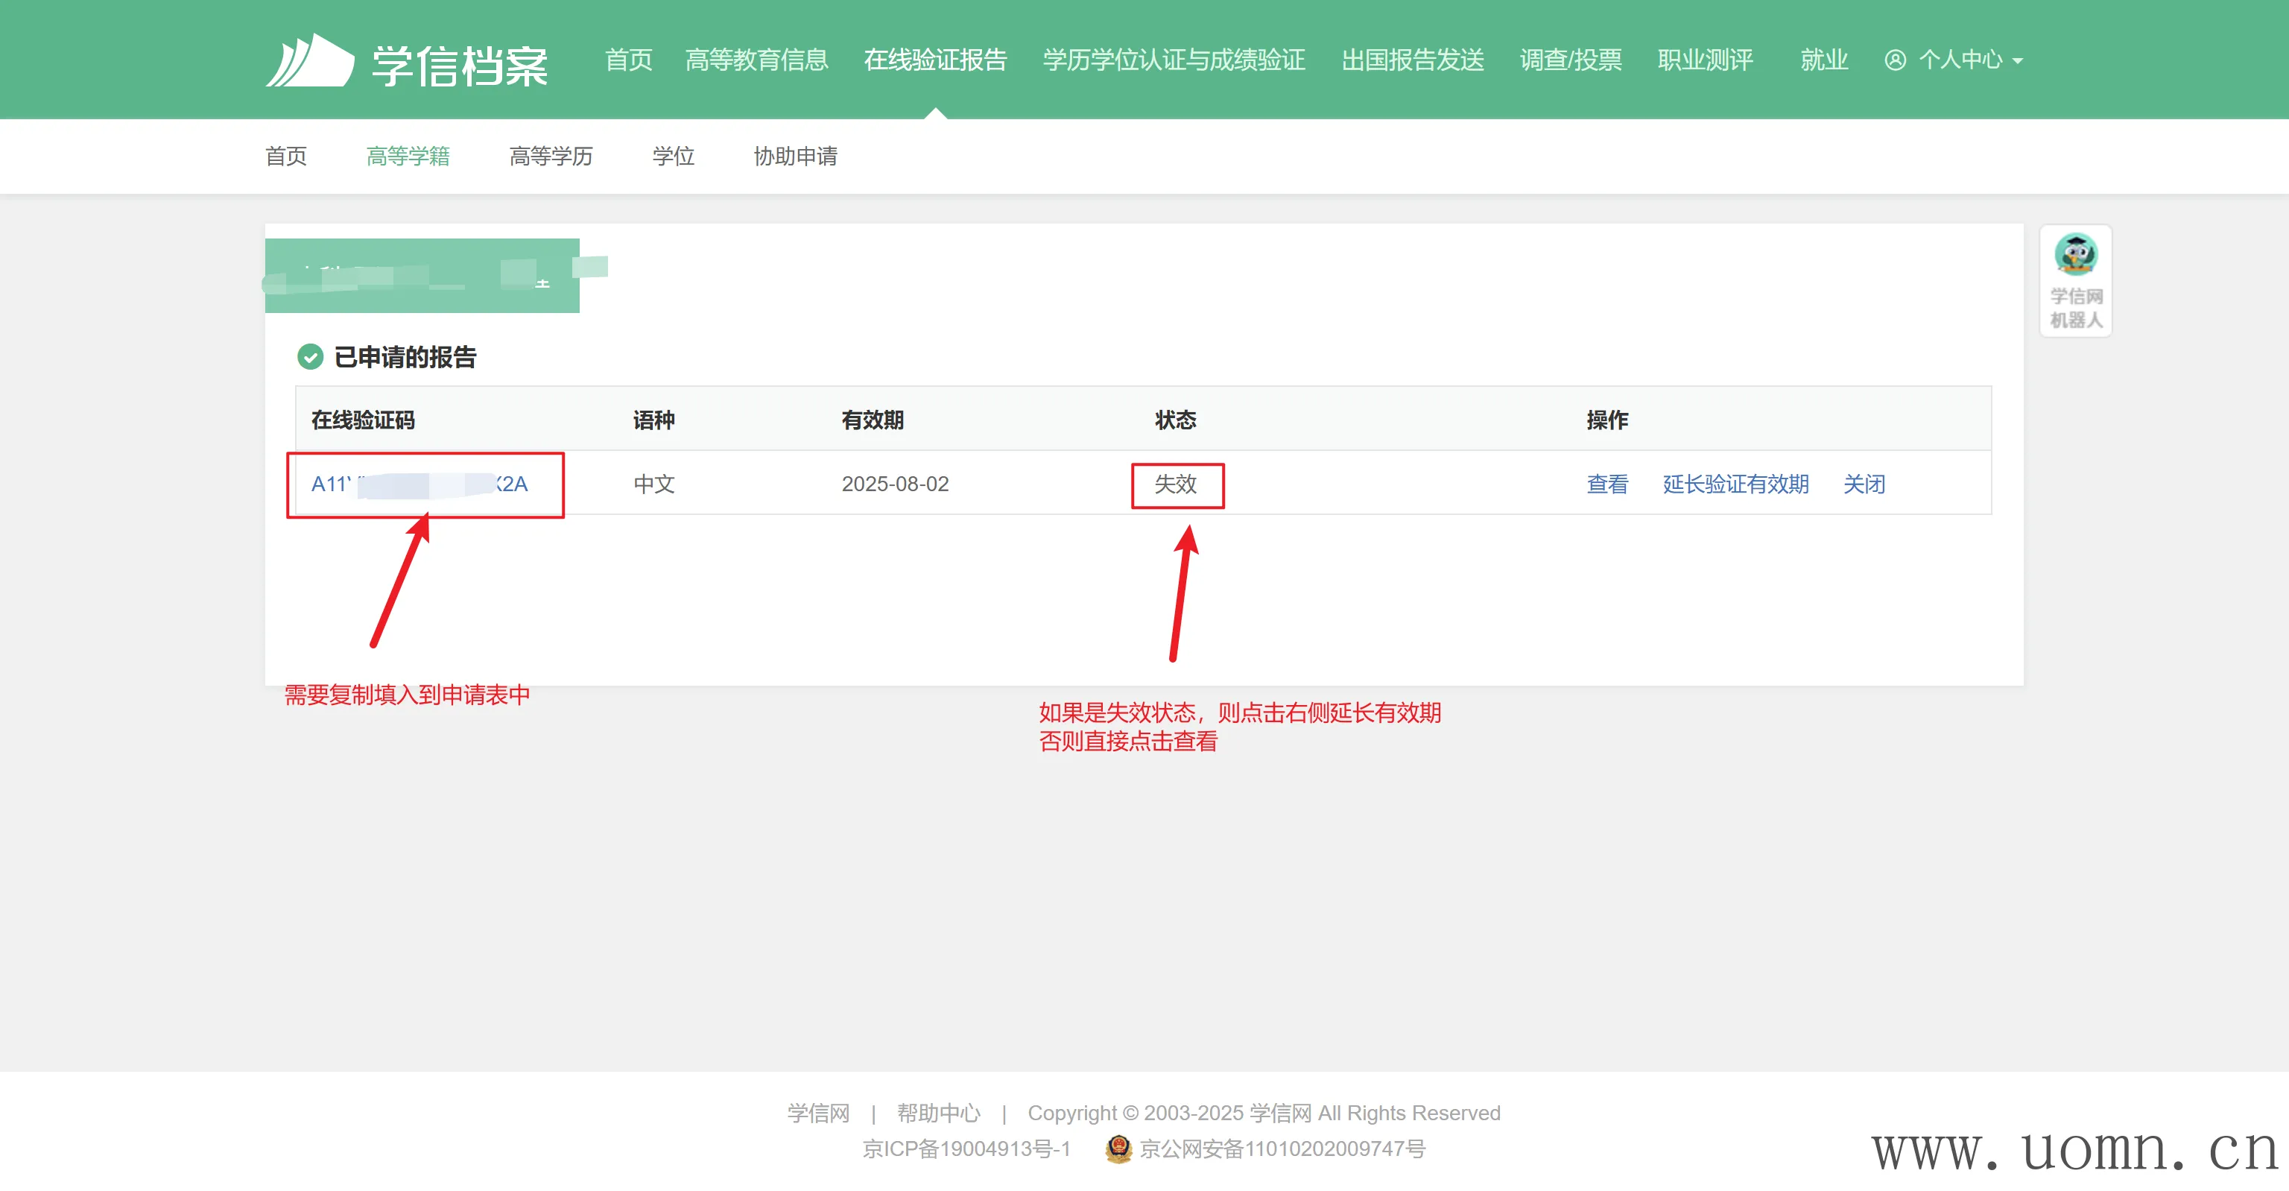The width and height of the screenshot is (2289, 1191).
Task: Open 高等教育信息 in top navigation
Action: pyautogui.click(x=756, y=60)
